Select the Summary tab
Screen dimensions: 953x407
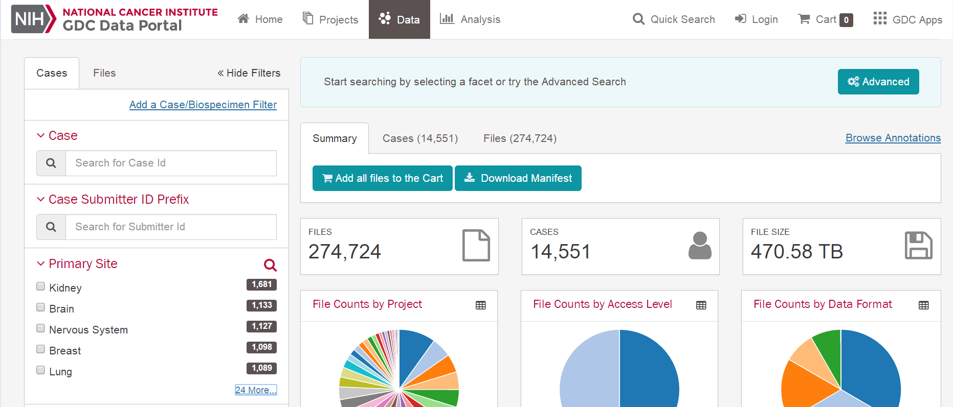(x=335, y=138)
